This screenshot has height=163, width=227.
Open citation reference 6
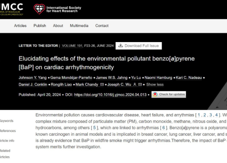[163, 128]
